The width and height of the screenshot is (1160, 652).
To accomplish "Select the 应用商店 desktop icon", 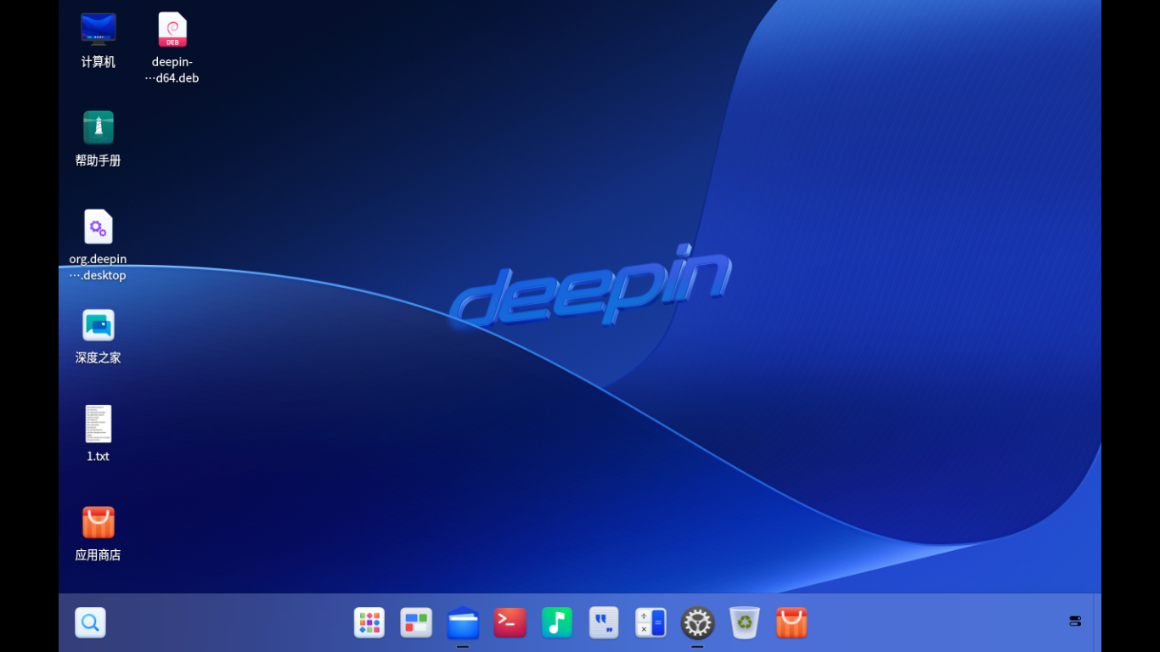I will click(99, 522).
